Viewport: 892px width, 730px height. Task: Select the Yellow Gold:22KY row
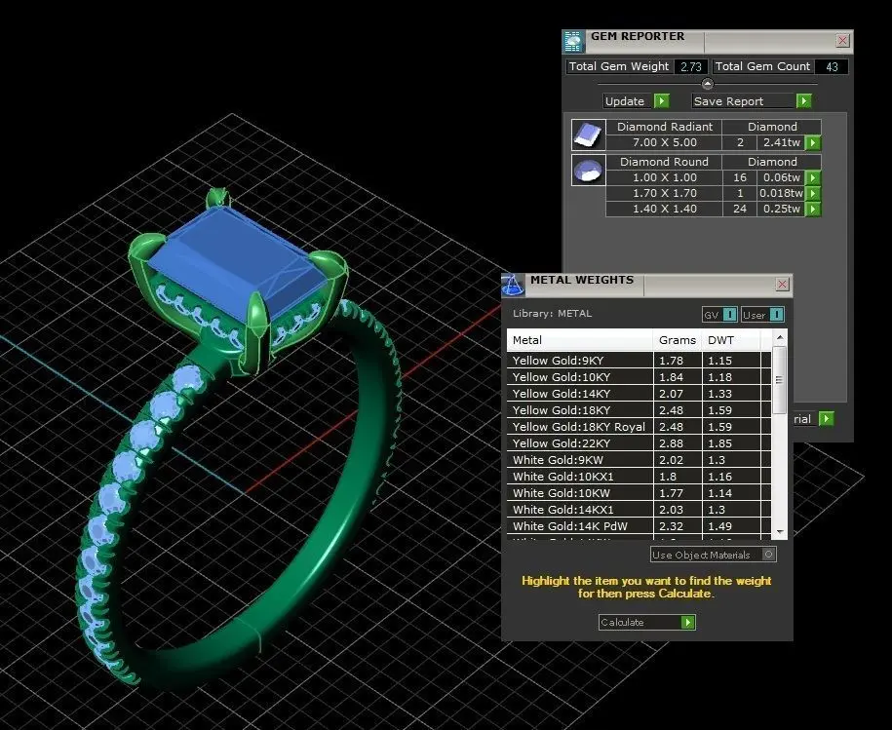pos(639,443)
